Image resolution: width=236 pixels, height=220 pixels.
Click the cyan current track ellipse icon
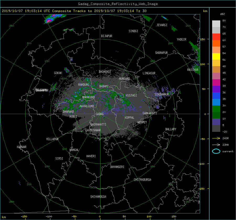click(216, 151)
